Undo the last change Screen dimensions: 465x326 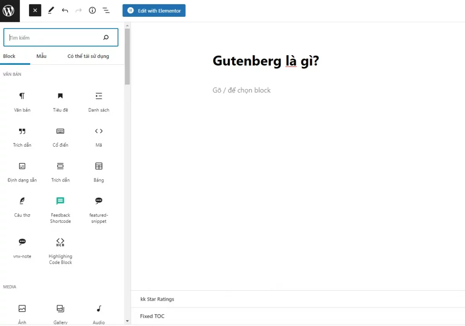click(65, 10)
